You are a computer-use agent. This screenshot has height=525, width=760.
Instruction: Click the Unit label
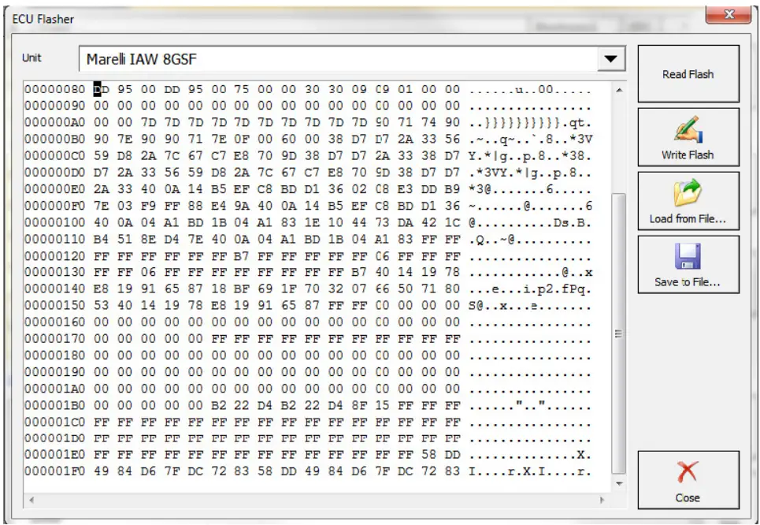point(32,58)
